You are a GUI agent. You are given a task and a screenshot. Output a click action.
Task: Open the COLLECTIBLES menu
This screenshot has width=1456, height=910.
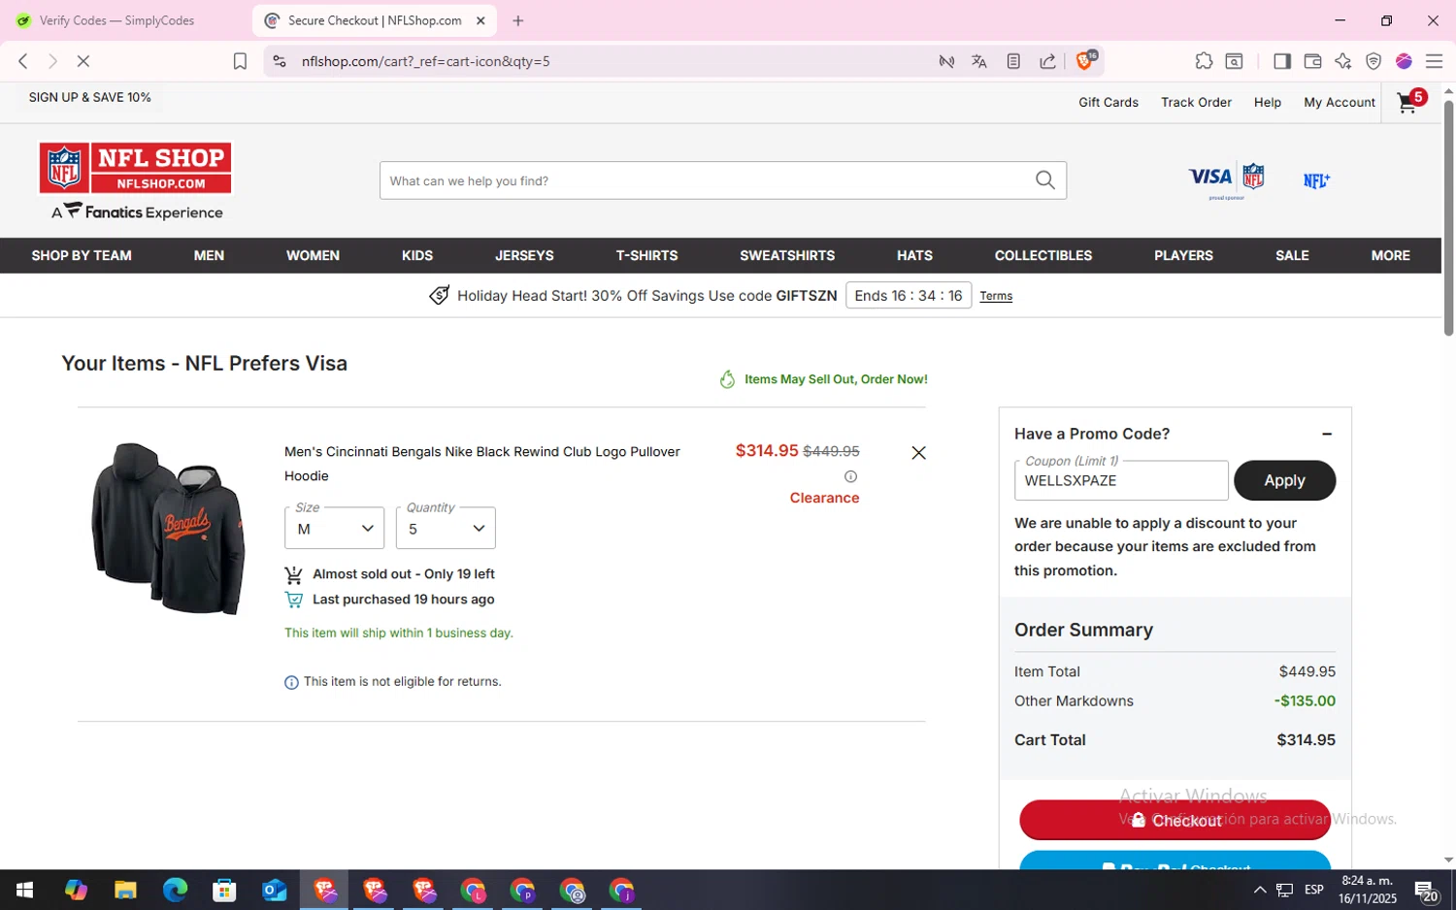click(1043, 255)
